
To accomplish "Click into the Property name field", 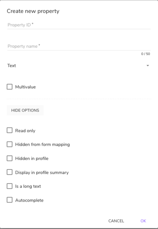I will [x=79, y=46].
